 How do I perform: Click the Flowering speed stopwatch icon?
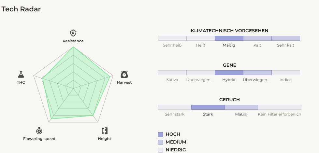39,131
